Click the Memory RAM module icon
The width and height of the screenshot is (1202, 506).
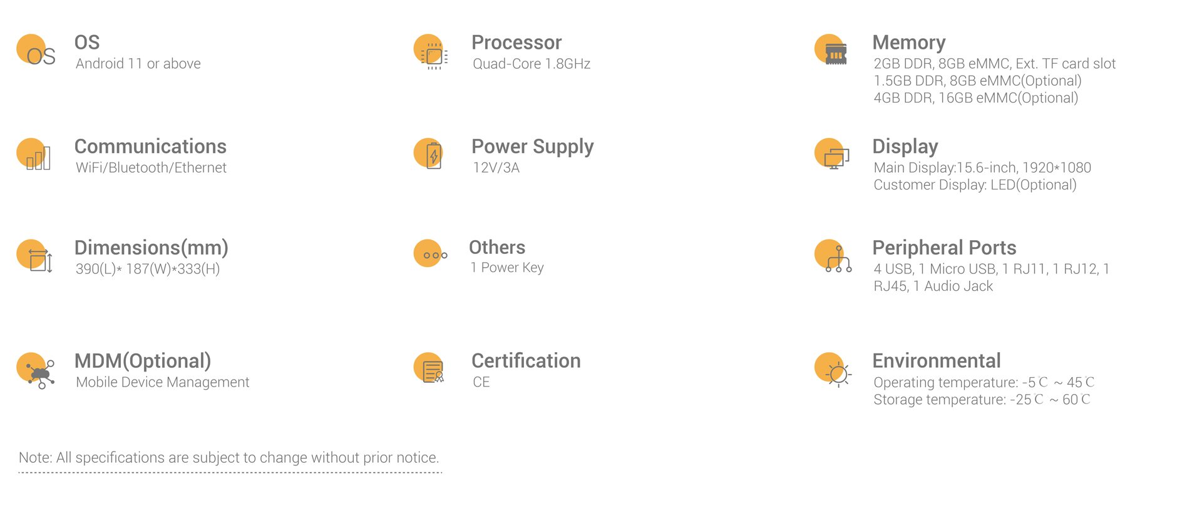tap(831, 50)
